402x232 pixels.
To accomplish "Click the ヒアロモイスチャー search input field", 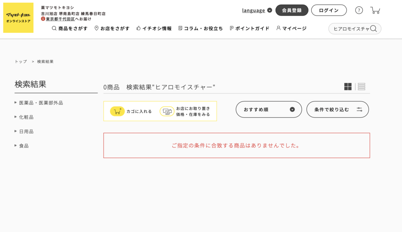I will pyautogui.click(x=351, y=29).
